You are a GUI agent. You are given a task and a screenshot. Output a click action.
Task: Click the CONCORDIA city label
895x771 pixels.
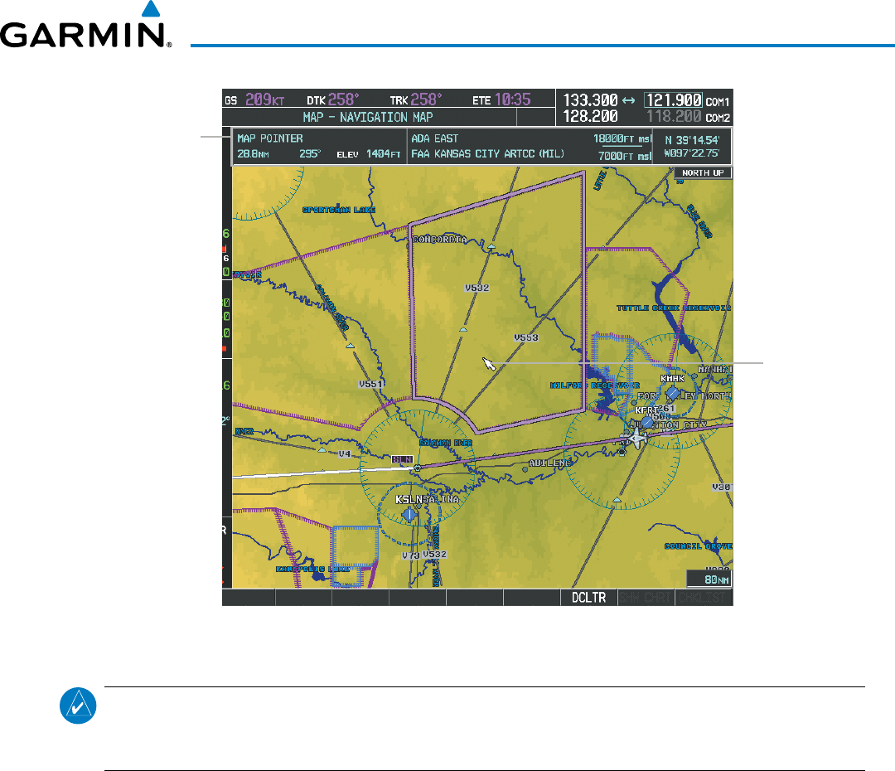[439, 240]
